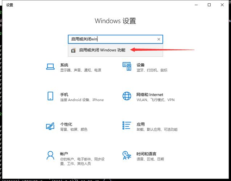The image size is (231, 181).
Task: Open the 个性化 settings title link
Action: click(x=66, y=124)
